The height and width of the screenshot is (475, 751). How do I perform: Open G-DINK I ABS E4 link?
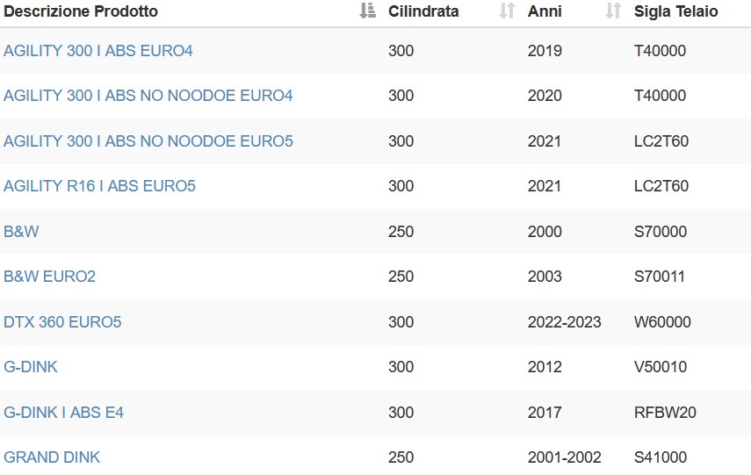coord(64,413)
